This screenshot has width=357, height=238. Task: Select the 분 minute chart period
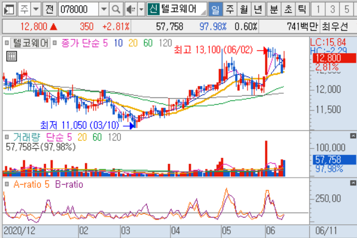point(274,10)
